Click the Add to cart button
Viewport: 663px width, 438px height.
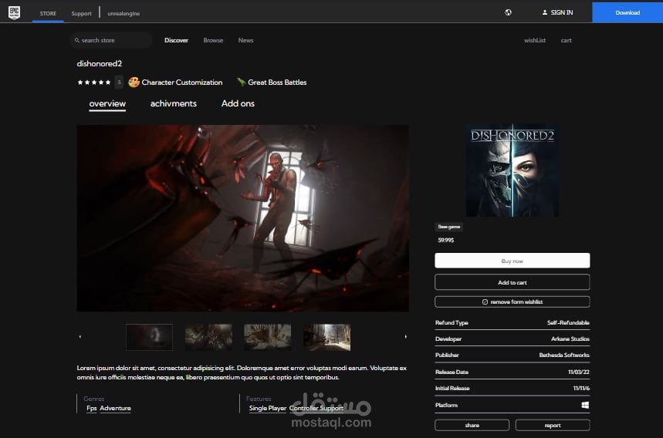(x=512, y=282)
